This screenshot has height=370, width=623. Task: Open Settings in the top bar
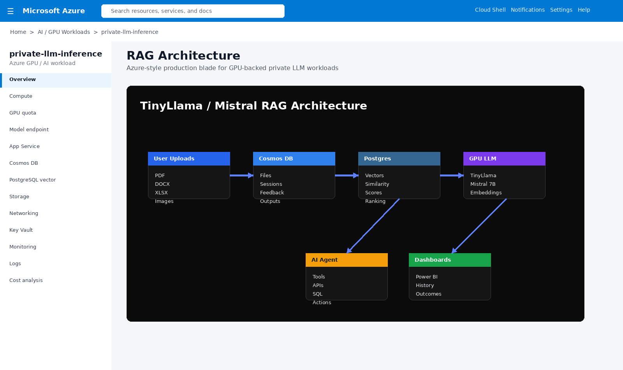(561, 10)
